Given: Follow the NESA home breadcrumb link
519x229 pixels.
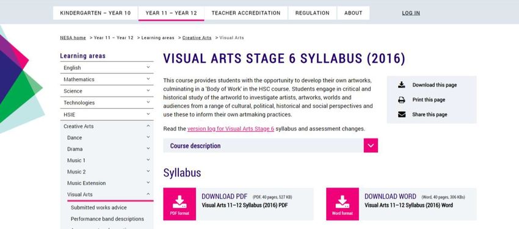Looking at the screenshot, I should pos(73,38).
